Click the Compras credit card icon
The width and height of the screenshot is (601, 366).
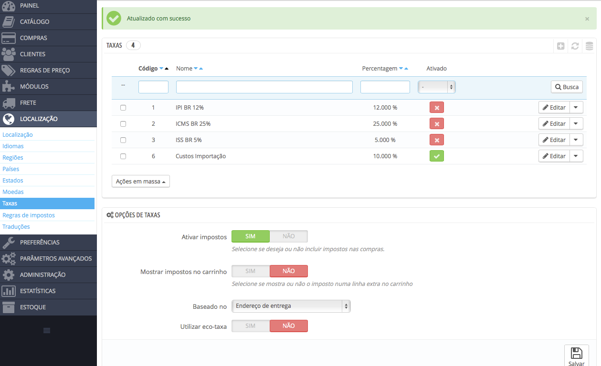tap(9, 38)
